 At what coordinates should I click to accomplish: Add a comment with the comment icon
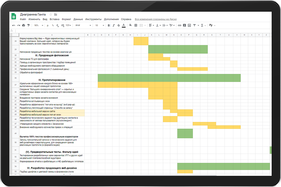[184, 25]
